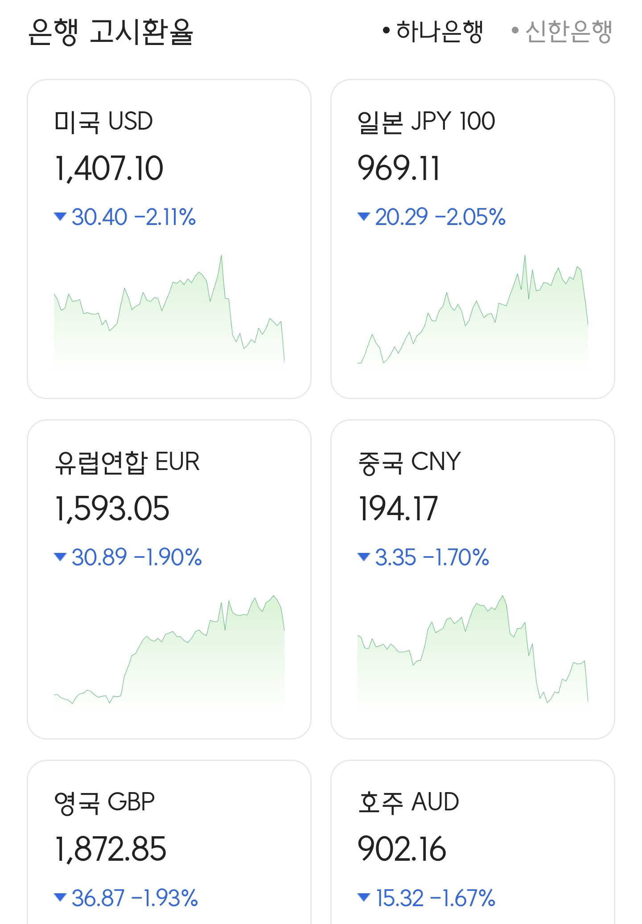Open the 중국 CNY card title

coord(409,462)
